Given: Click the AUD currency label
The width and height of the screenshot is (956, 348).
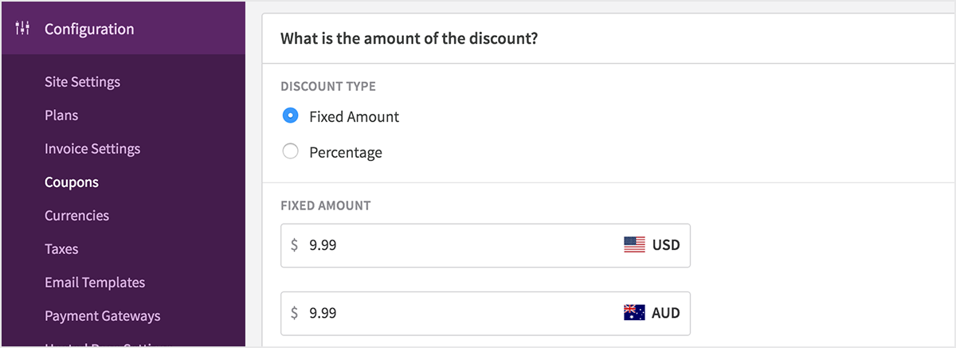Looking at the screenshot, I should (x=666, y=313).
